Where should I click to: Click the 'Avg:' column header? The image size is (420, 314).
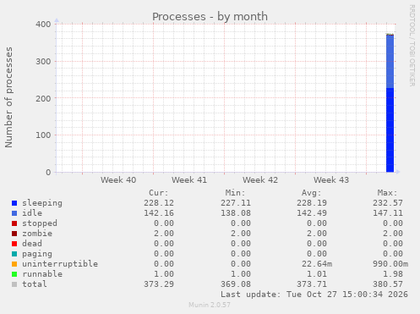coord(311,193)
